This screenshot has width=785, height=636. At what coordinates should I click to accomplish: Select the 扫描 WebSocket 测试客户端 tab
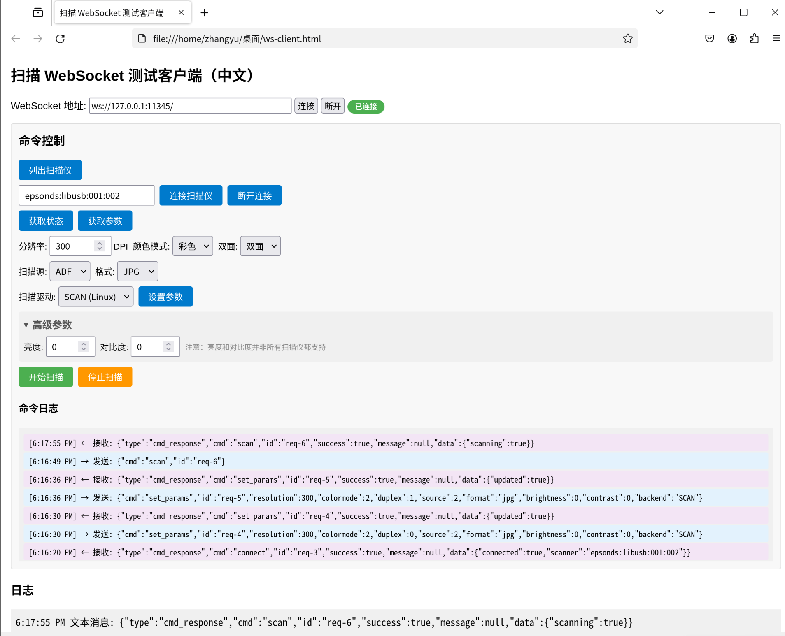[x=112, y=13]
